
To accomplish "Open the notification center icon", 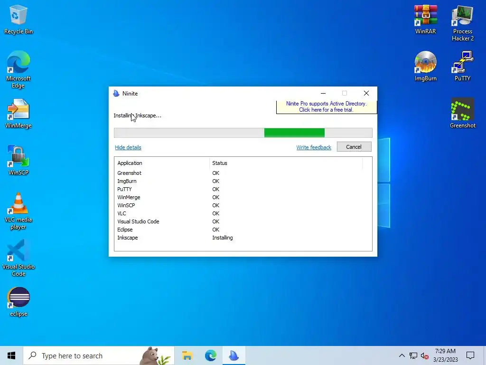I will 470,355.
